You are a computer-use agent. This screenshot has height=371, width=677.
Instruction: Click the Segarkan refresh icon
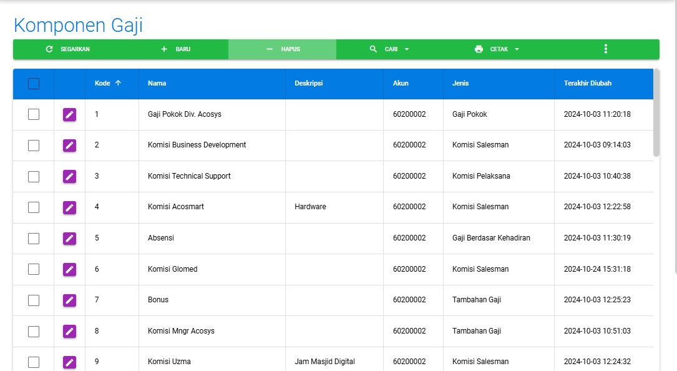pyautogui.click(x=49, y=49)
